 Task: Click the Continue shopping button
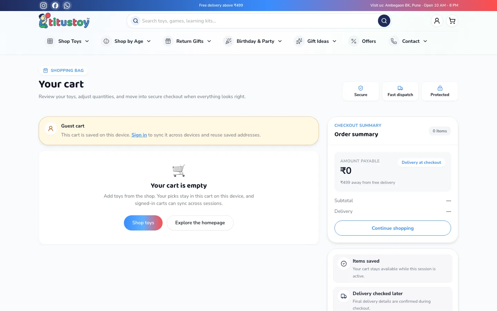[393, 228]
